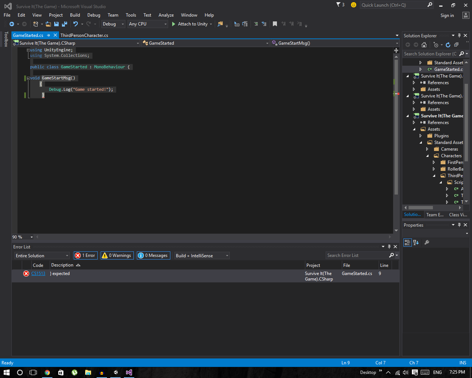472x378 pixels.
Task: Toggle the 1 Error filter
Action: coord(86,255)
